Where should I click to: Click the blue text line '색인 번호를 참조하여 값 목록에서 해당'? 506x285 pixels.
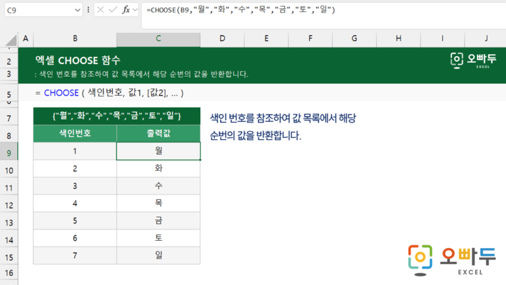tap(283, 118)
